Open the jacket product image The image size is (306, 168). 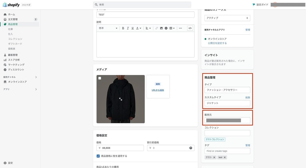pos(121,99)
